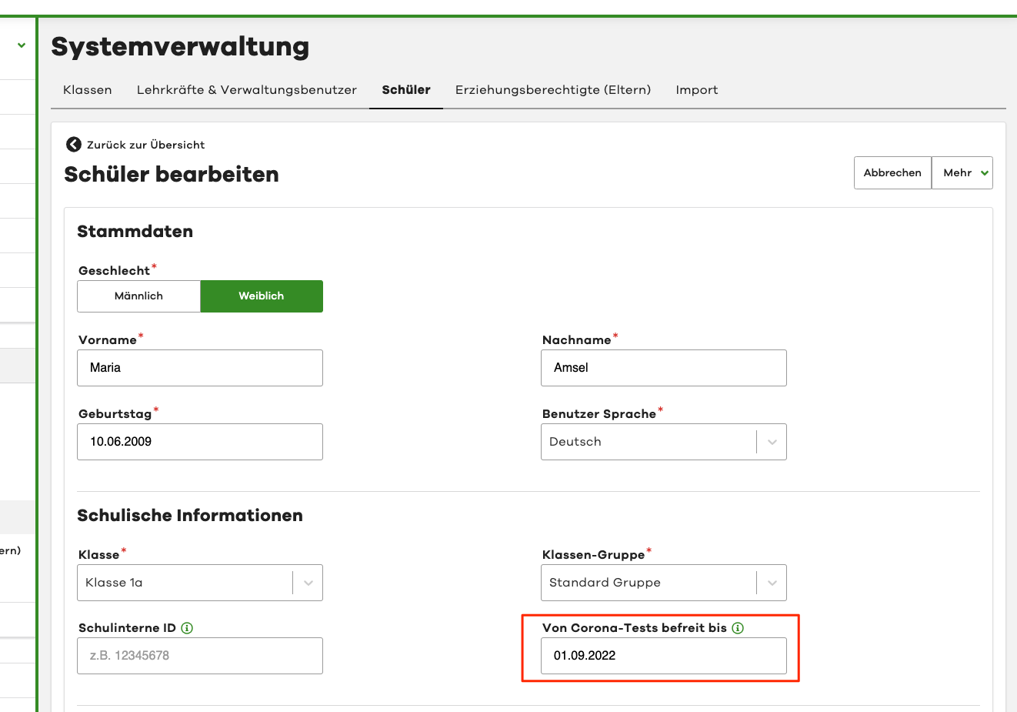Click the Schulinterne ID input field

(x=200, y=656)
